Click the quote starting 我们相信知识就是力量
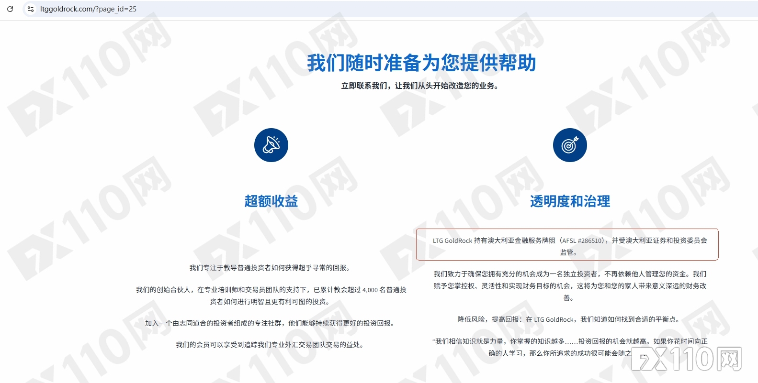758x383 pixels. [x=570, y=347]
